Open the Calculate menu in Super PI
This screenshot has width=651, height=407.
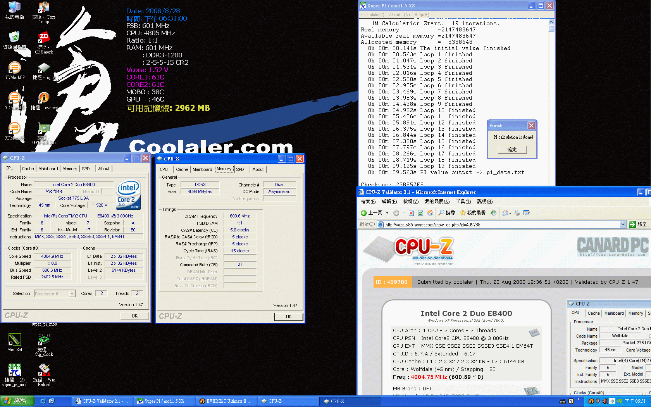tap(372, 15)
